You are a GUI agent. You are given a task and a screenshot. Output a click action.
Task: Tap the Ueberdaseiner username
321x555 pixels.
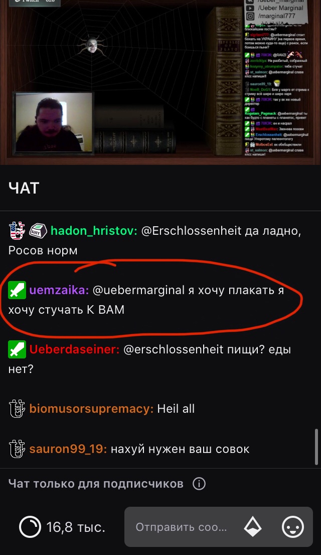(x=74, y=349)
